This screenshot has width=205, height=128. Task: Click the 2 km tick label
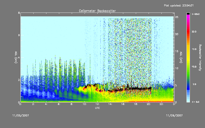click(19, 80)
